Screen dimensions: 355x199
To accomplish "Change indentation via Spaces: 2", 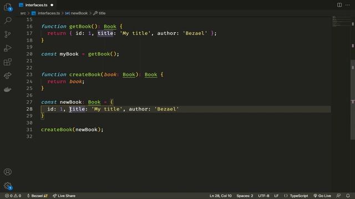I will 245,196.
